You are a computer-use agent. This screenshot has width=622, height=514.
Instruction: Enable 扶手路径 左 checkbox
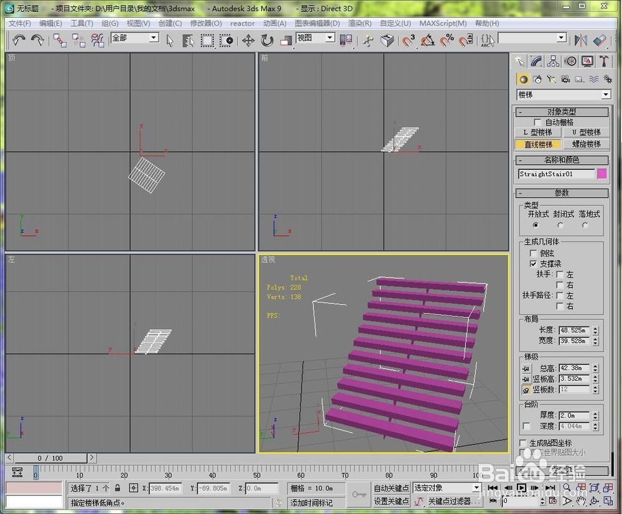(x=560, y=296)
